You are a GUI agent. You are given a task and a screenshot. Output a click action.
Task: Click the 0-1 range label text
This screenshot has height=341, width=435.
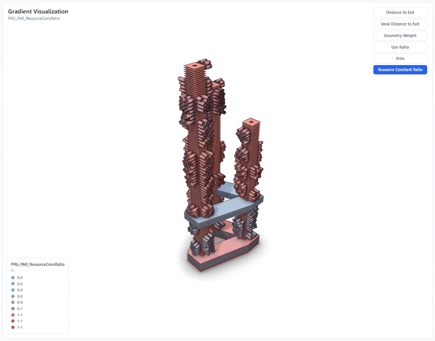(20, 309)
